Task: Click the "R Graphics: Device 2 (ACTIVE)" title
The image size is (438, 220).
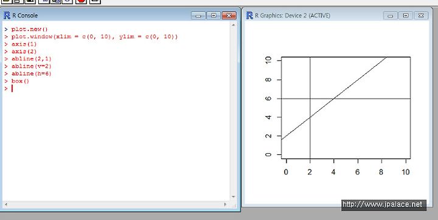Action: click(x=293, y=16)
